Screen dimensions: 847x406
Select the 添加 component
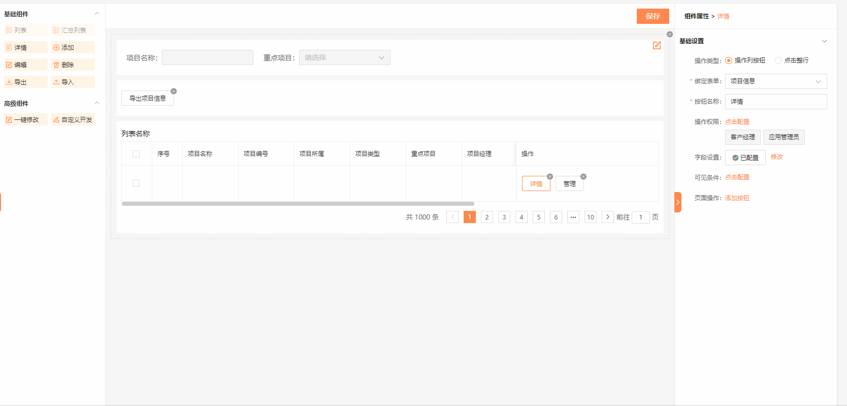[x=73, y=48]
